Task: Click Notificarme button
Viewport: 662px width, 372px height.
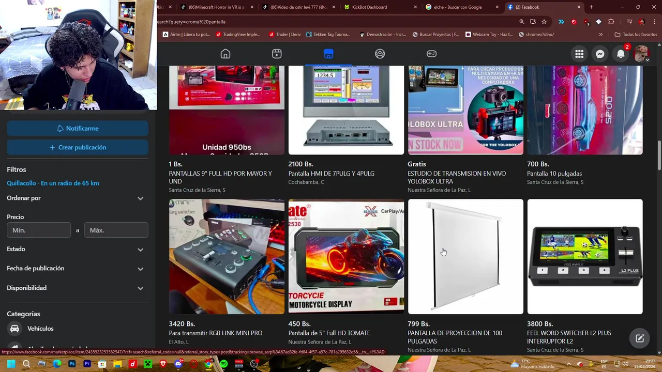Action: click(x=78, y=128)
